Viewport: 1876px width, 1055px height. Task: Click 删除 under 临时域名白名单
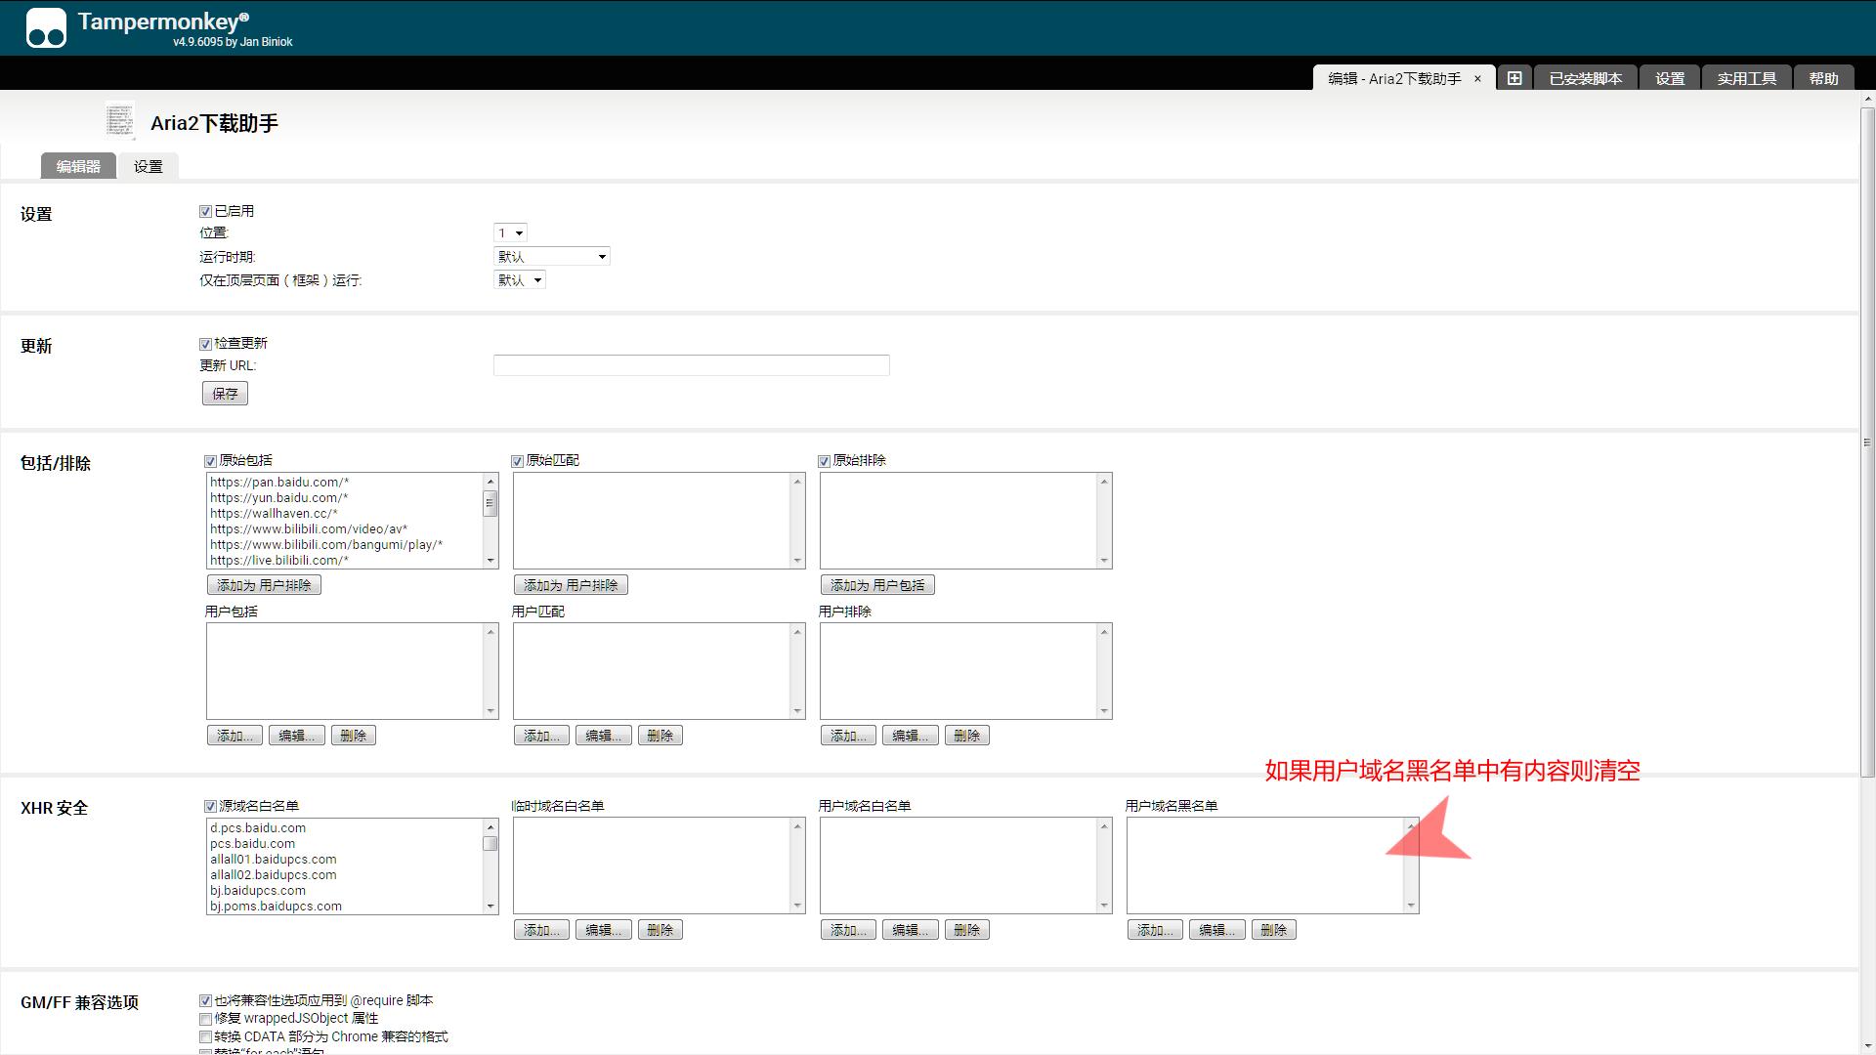661,930
